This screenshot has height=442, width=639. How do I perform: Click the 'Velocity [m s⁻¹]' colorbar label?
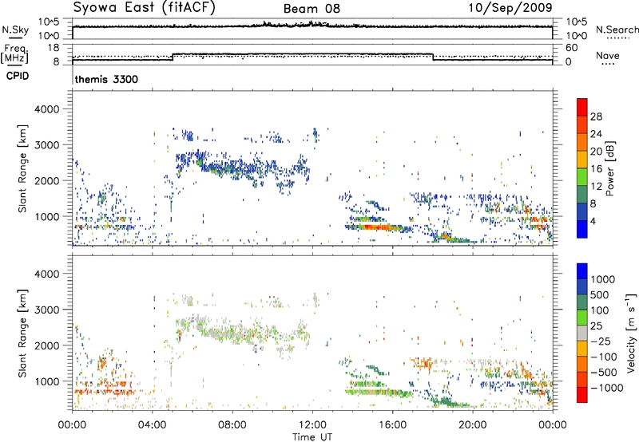[631, 333]
